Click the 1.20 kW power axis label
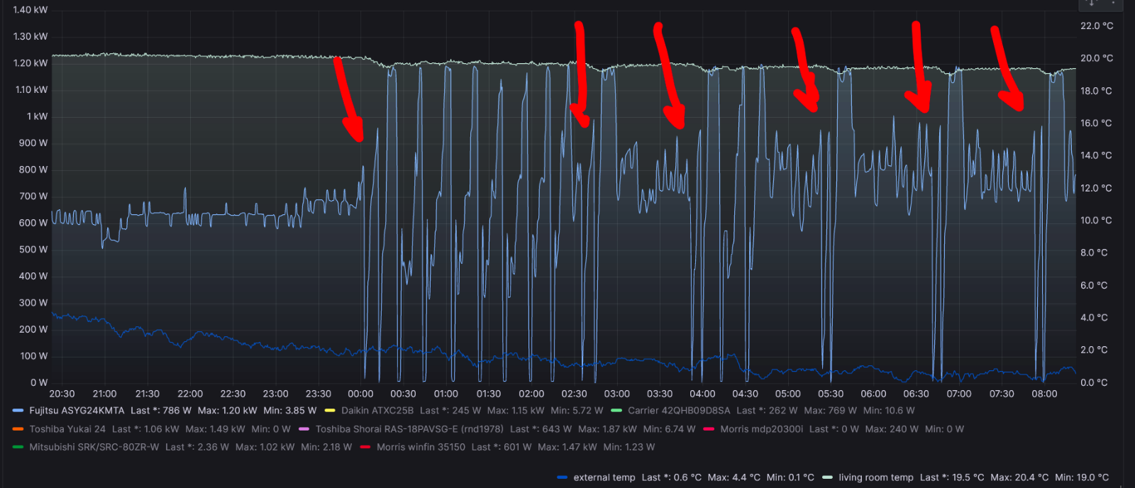The height and width of the screenshot is (488, 1135). (31, 63)
